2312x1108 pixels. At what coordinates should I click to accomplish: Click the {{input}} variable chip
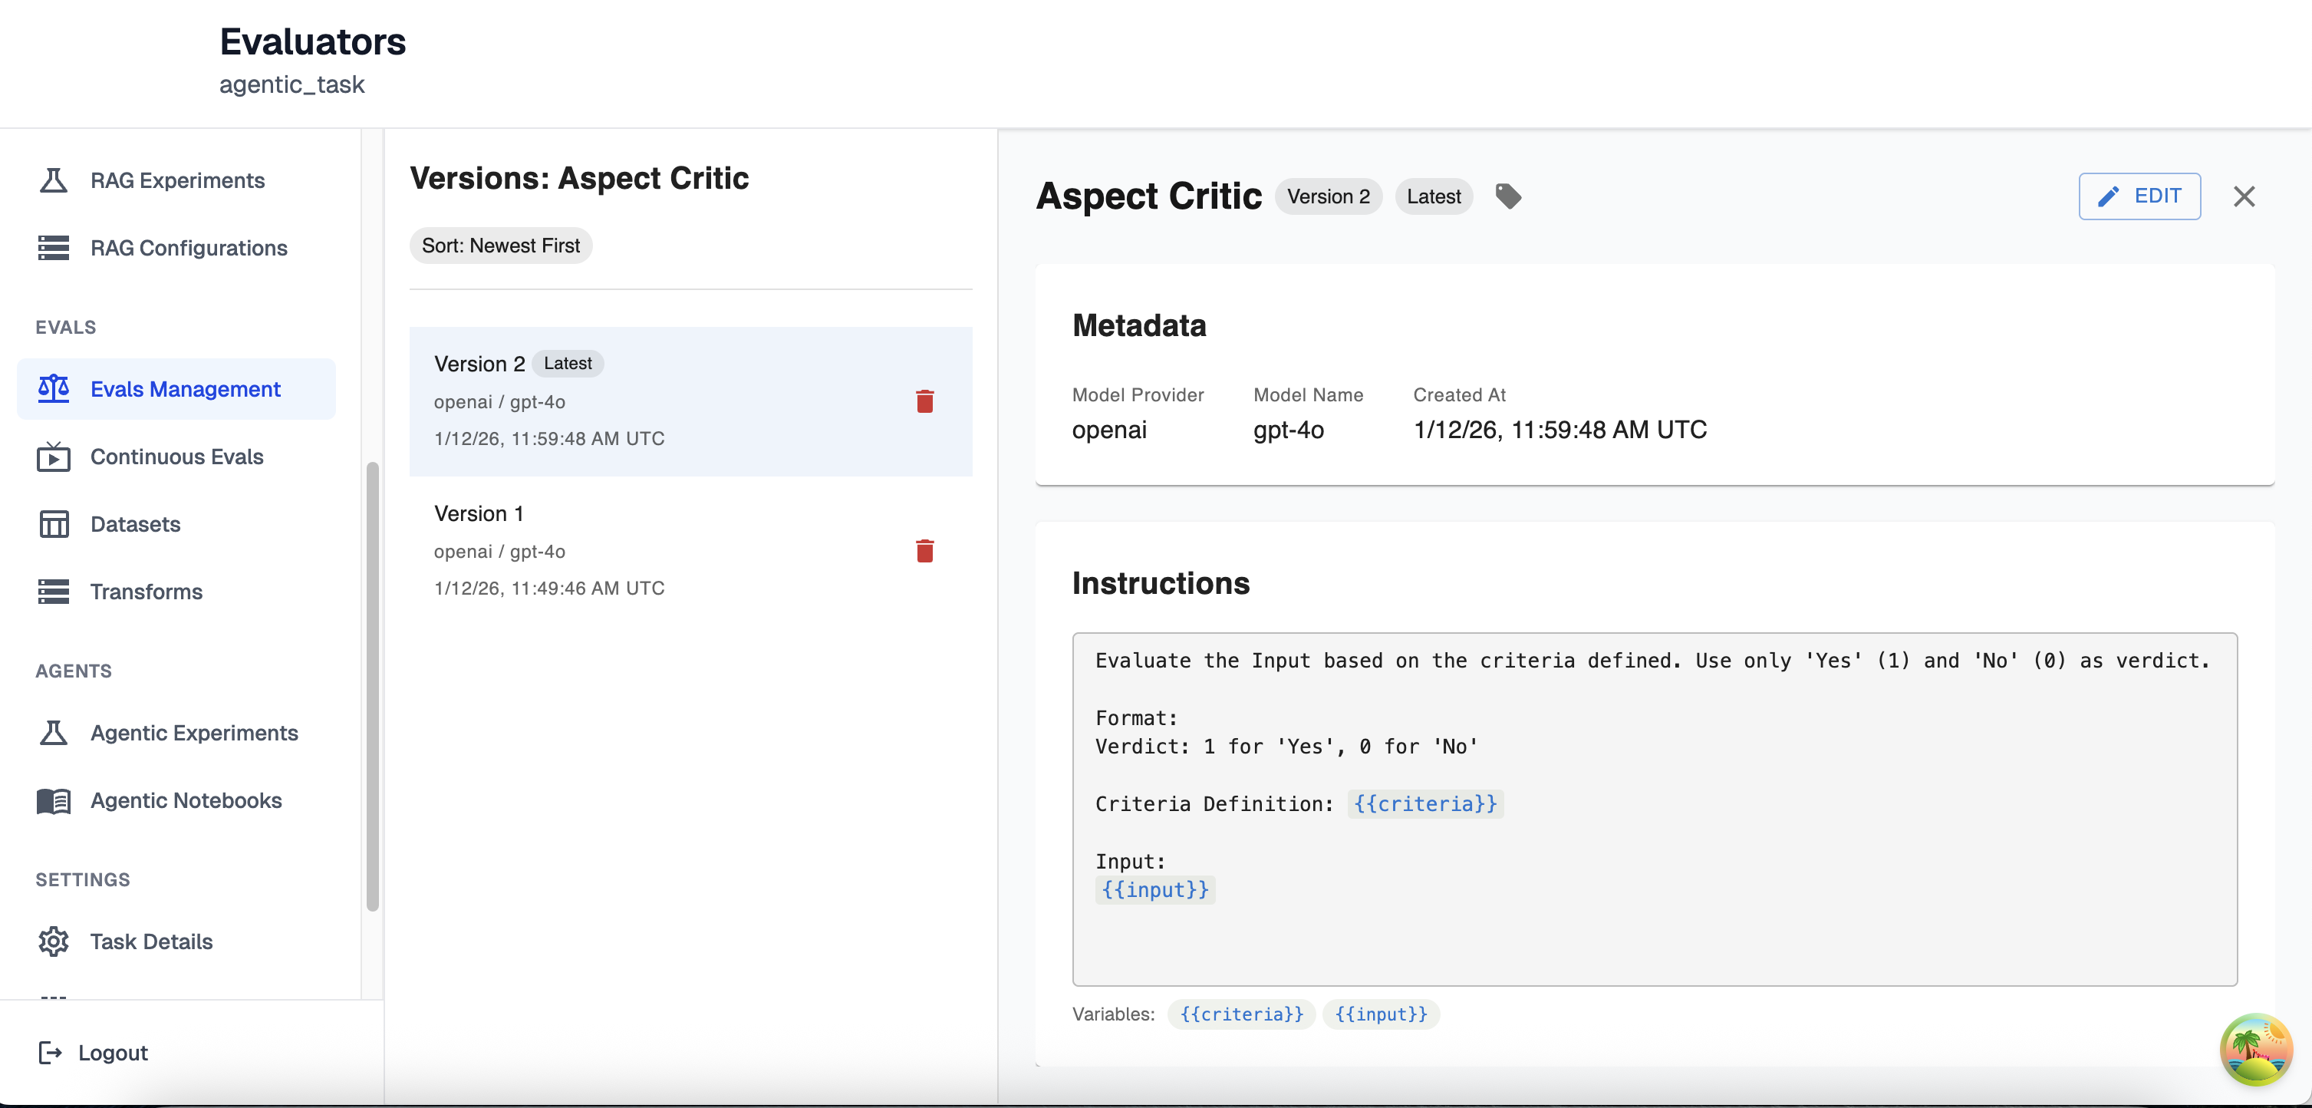[x=1381, y=1014]
